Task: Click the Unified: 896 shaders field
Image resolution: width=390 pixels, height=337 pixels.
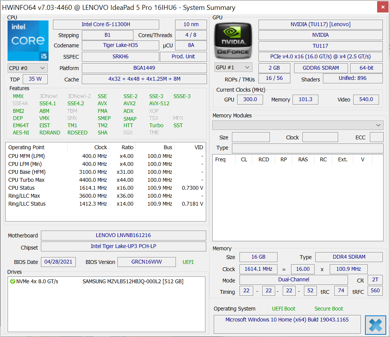Action: click(x=353, y=78)
